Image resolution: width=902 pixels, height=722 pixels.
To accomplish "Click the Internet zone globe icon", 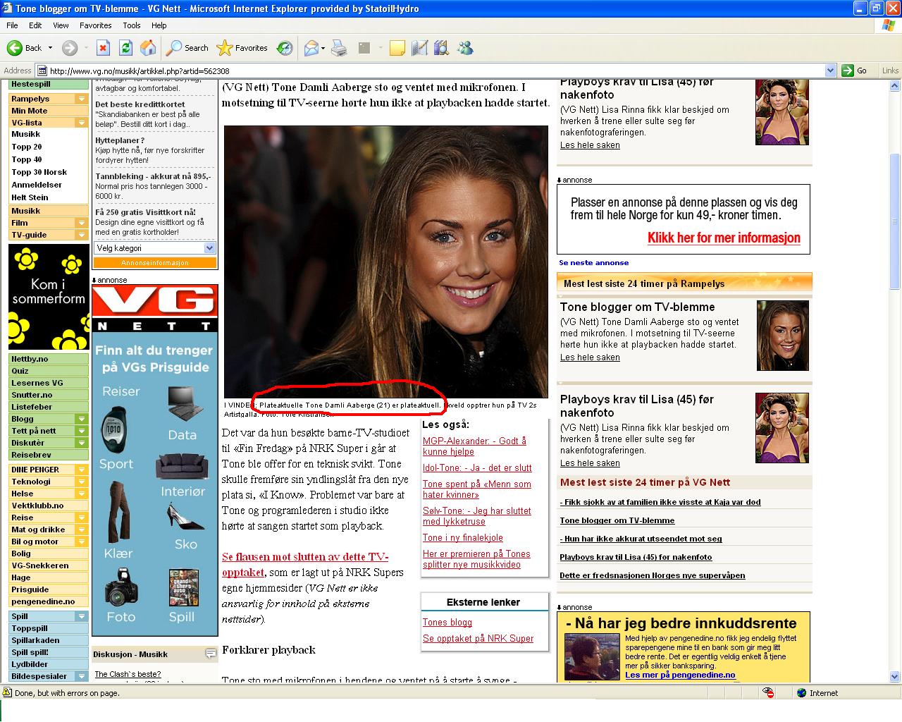I will (801, 693).
